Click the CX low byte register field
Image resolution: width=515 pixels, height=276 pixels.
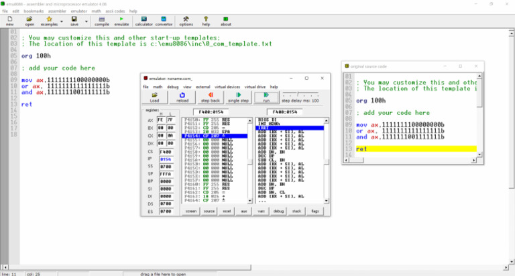pyautogui.click(x=170, y=136)
